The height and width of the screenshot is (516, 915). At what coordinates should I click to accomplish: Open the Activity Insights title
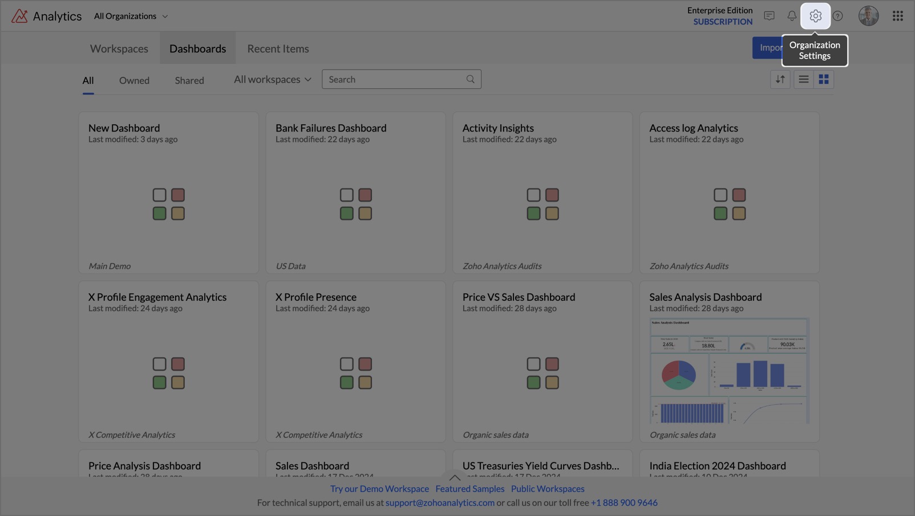pyautogui.click(x=498, y=128)
